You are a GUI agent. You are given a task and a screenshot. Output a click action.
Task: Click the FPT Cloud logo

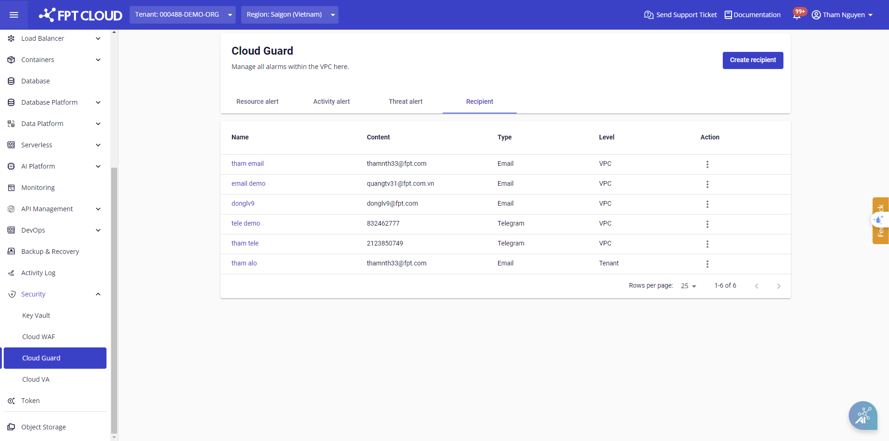point(81,15)
